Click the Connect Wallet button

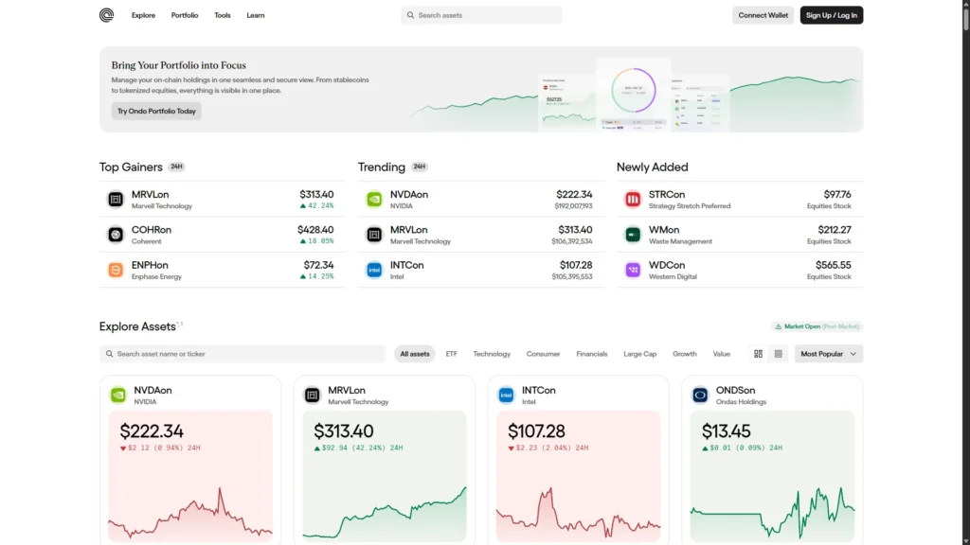763,15
